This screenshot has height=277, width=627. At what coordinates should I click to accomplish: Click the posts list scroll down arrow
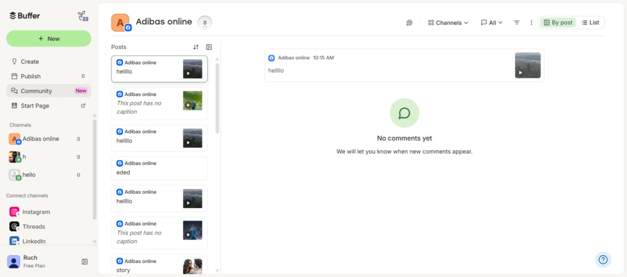(217, 271)
